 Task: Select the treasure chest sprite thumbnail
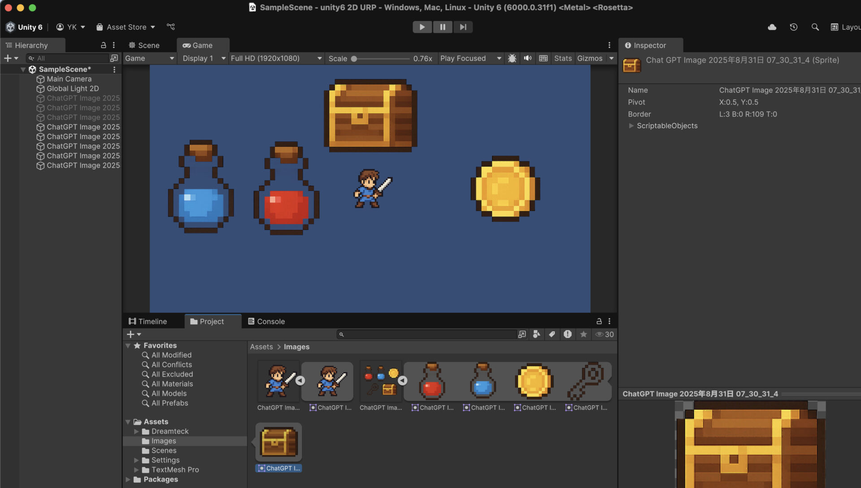pyautogui.click(x=278, y=442)
